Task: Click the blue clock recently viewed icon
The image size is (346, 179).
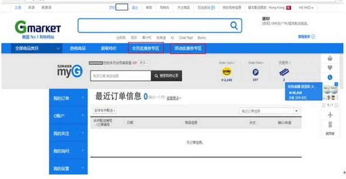Action: point(330,77)
